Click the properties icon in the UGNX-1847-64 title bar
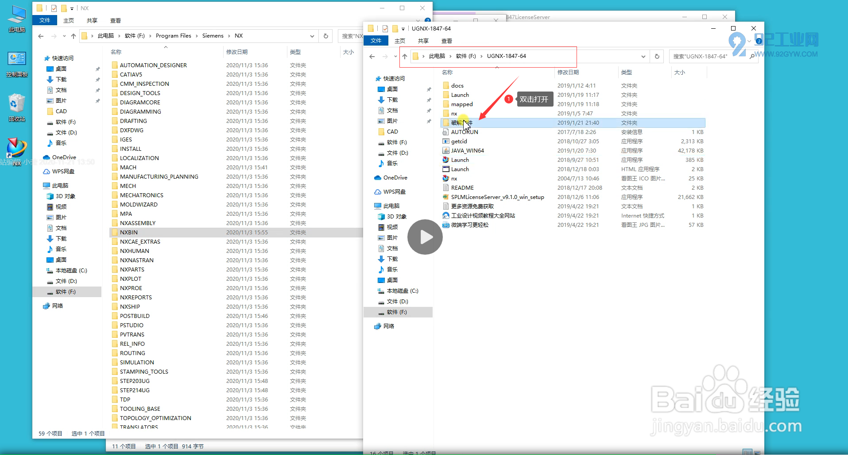 click(x=385, y=29)
